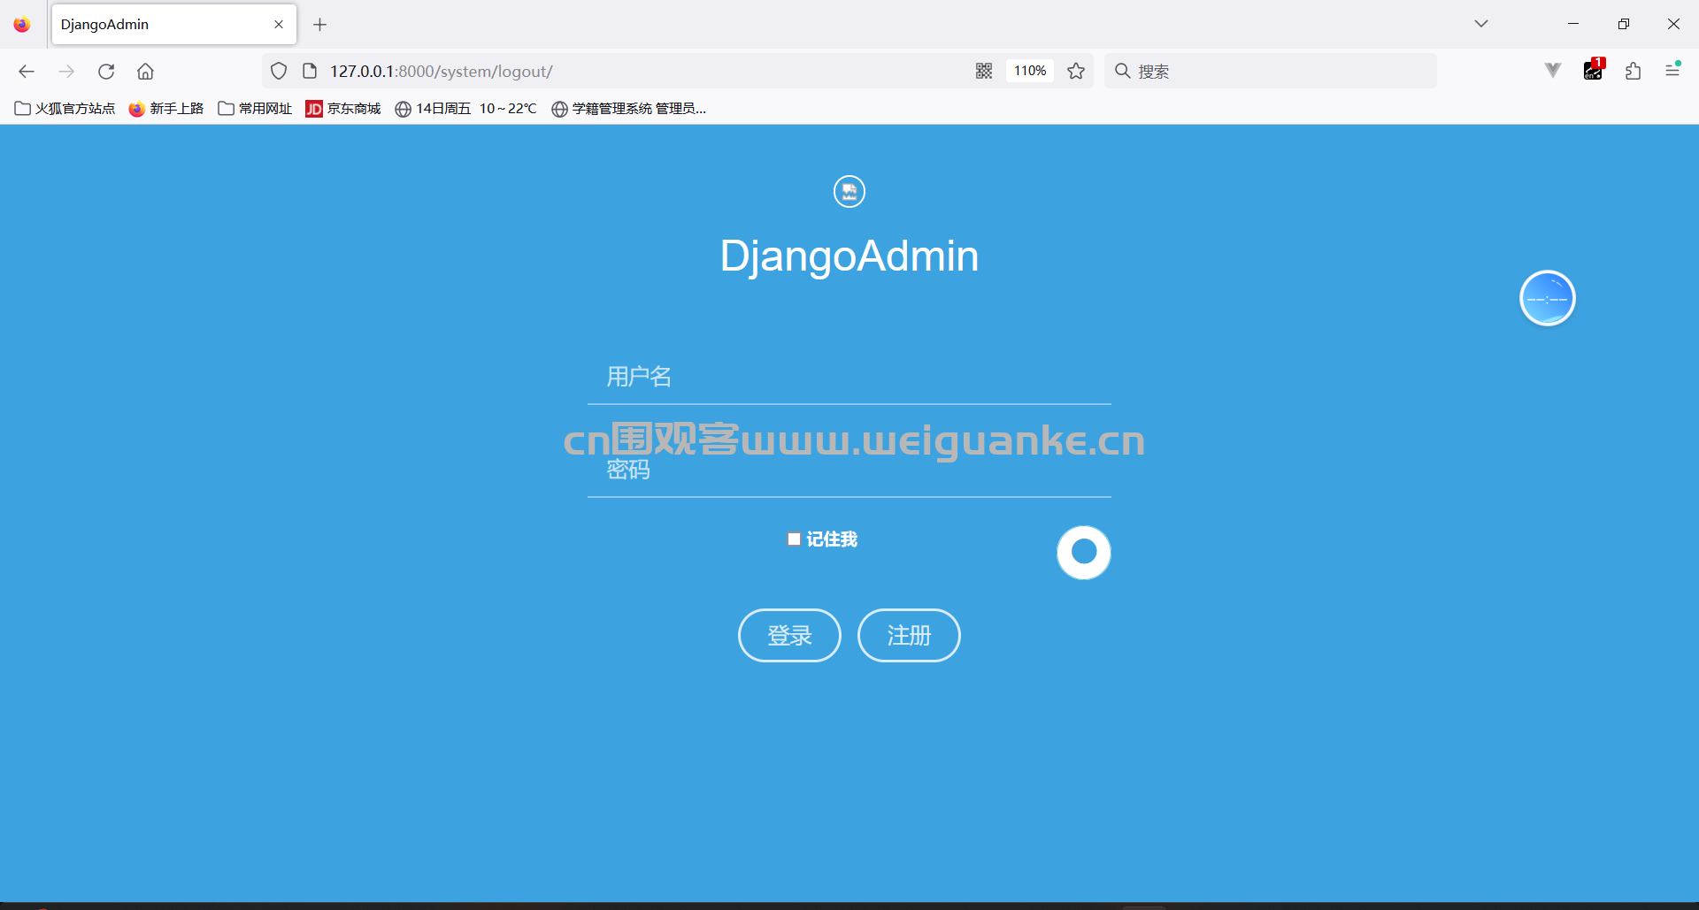The width and height of the screenshot is (1699, 910).
Task: Click the search box magnifier icon
Action: (x=1122, y=71)
